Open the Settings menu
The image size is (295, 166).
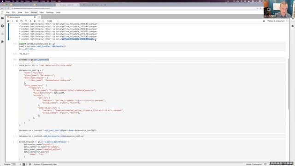50,12
